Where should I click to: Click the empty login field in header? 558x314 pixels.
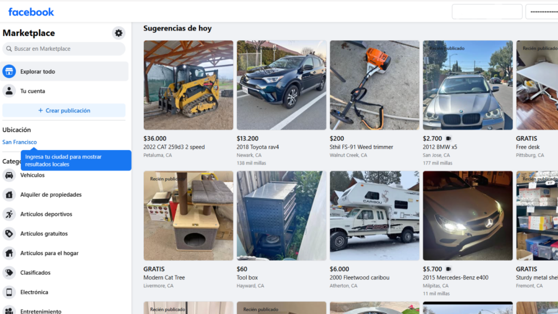(x=487, y=12)
